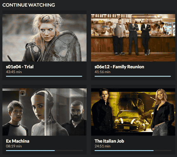Seek on the Trial episode progress bar

pos(44,76)
